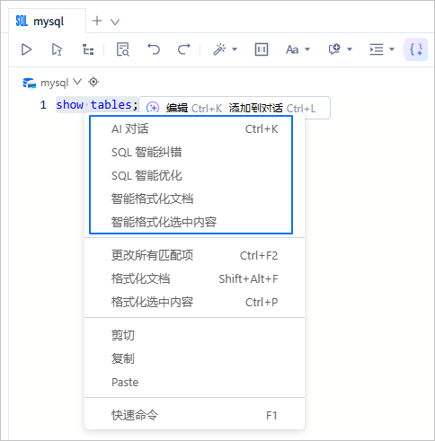
Task: Open the execution plan tree icon
Action: pos(88,49)
